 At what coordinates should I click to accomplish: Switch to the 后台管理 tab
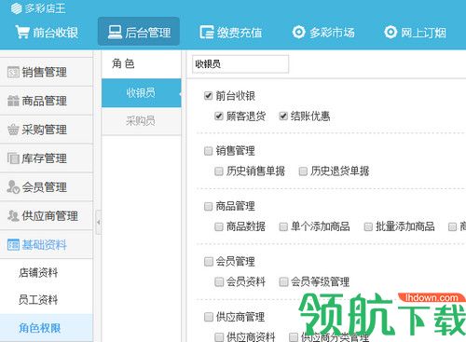[x=139, y=32]
